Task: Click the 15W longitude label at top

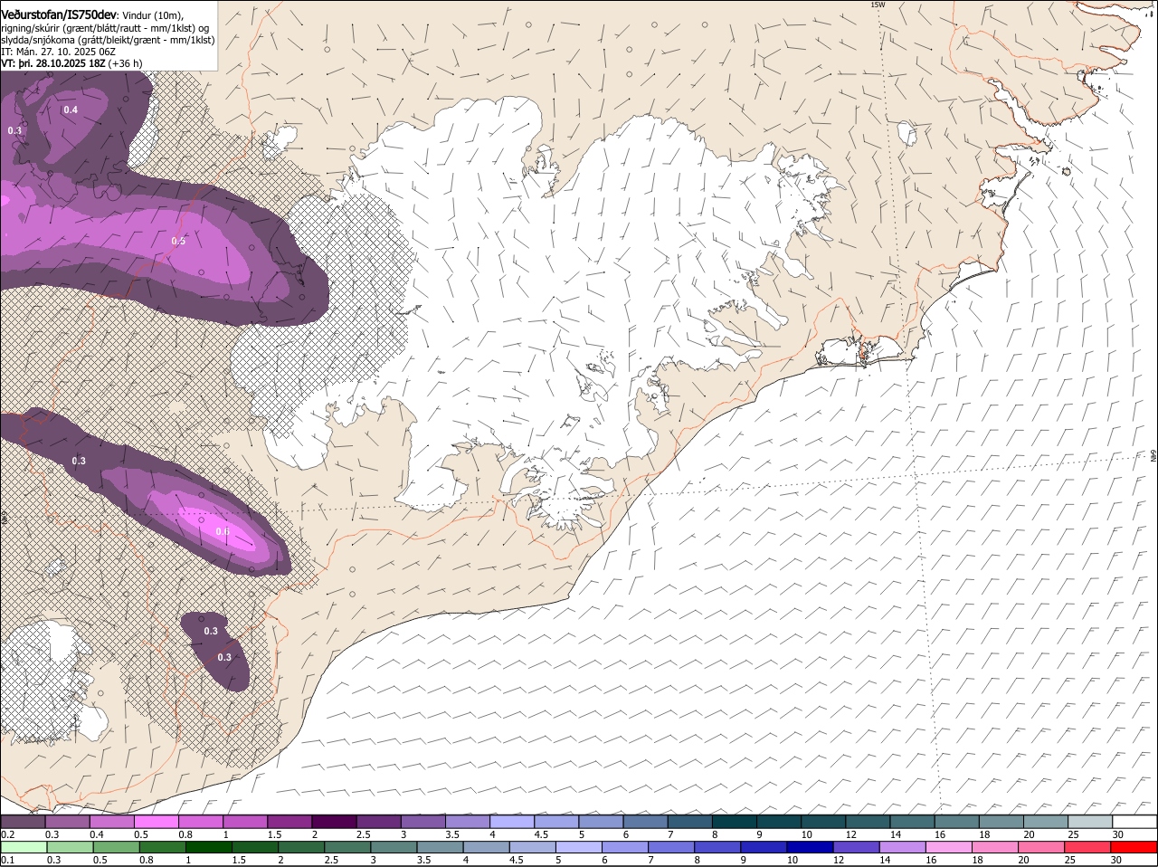Action: click(877, 5)
